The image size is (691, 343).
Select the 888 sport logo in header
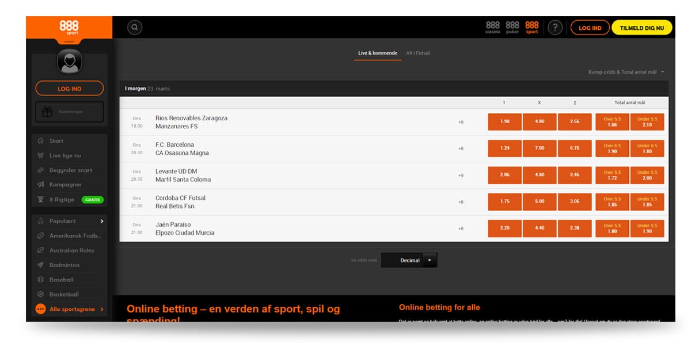[532, 28]
